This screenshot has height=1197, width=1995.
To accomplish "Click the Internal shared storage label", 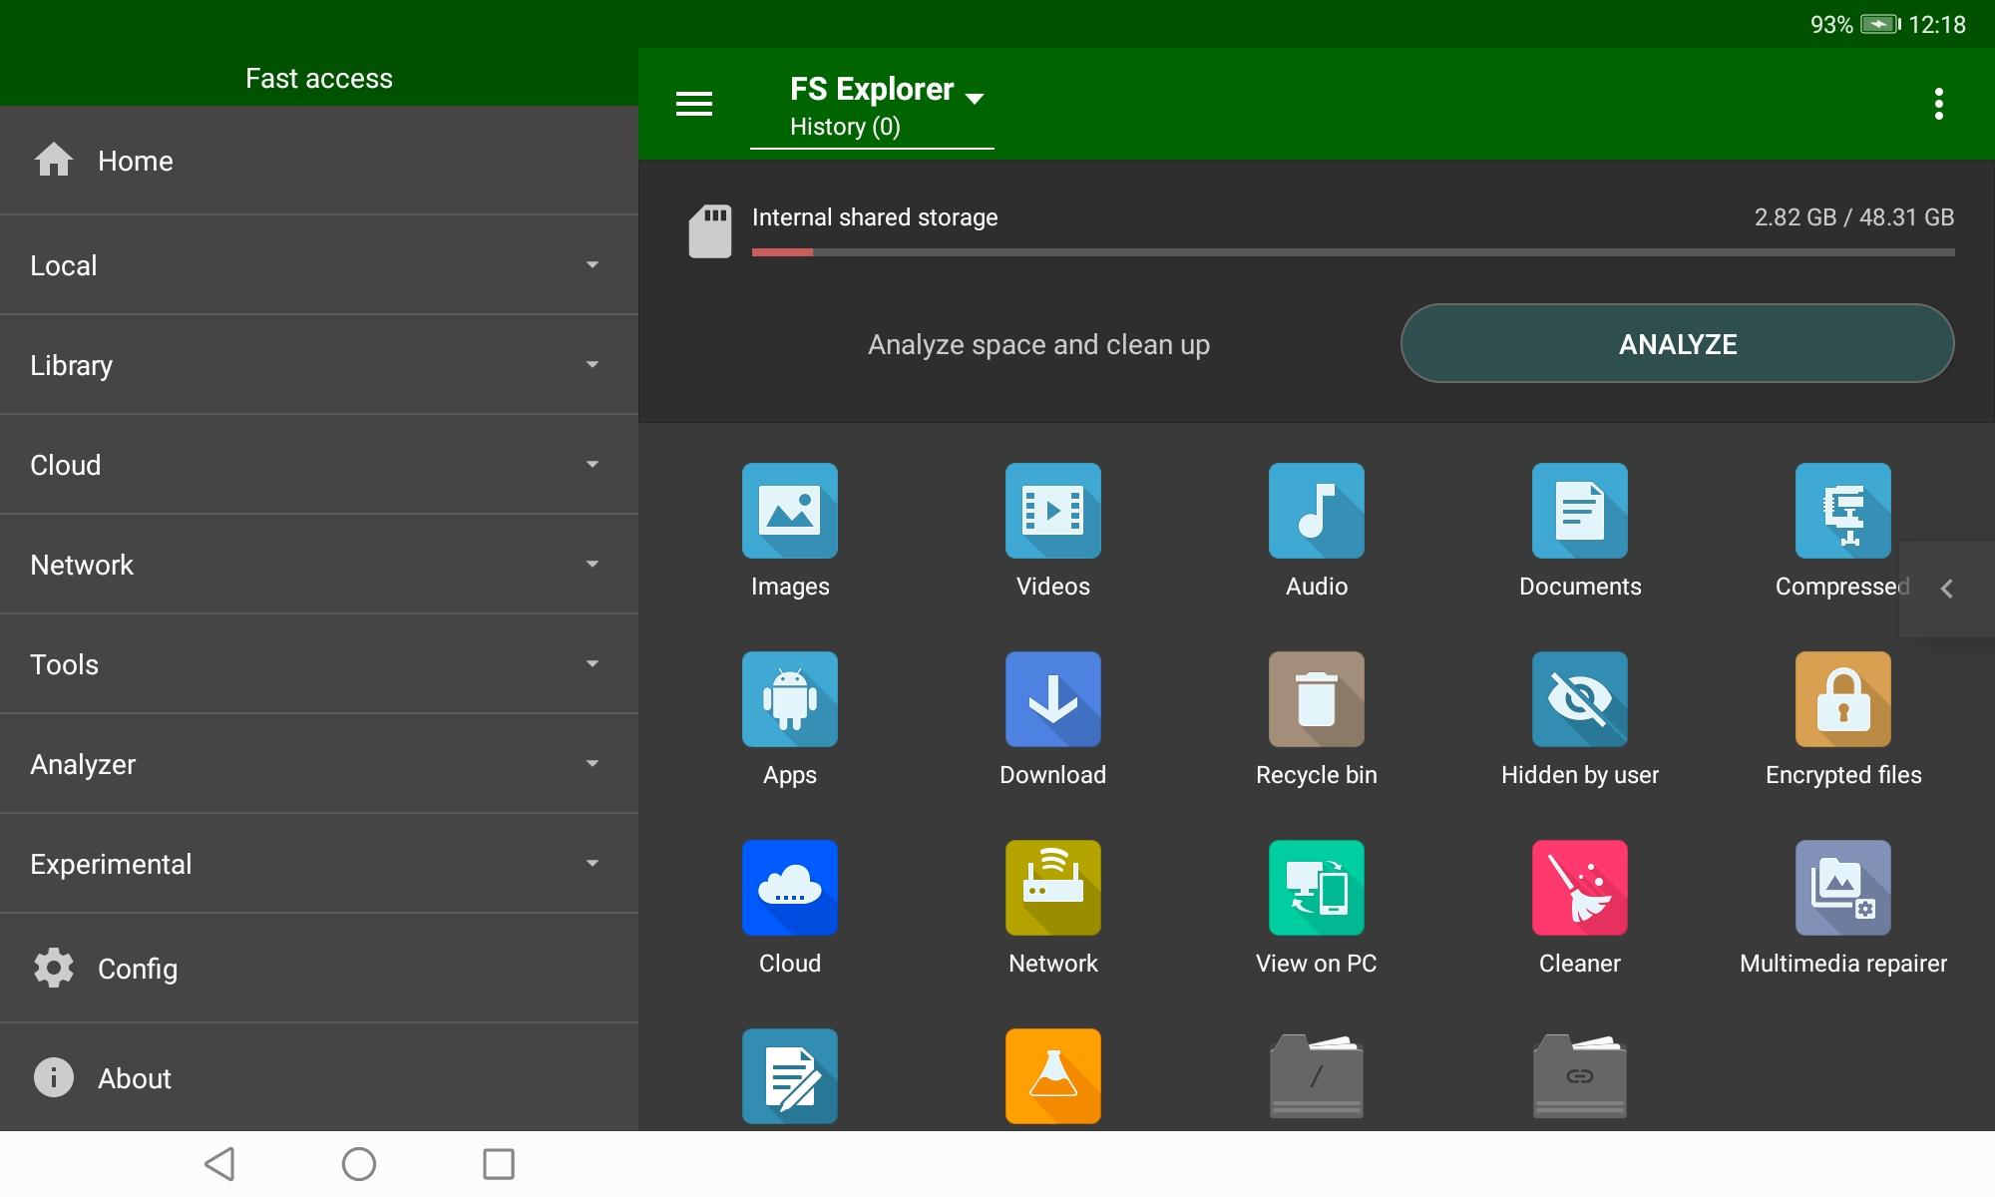I will click(x=875, y=217).
